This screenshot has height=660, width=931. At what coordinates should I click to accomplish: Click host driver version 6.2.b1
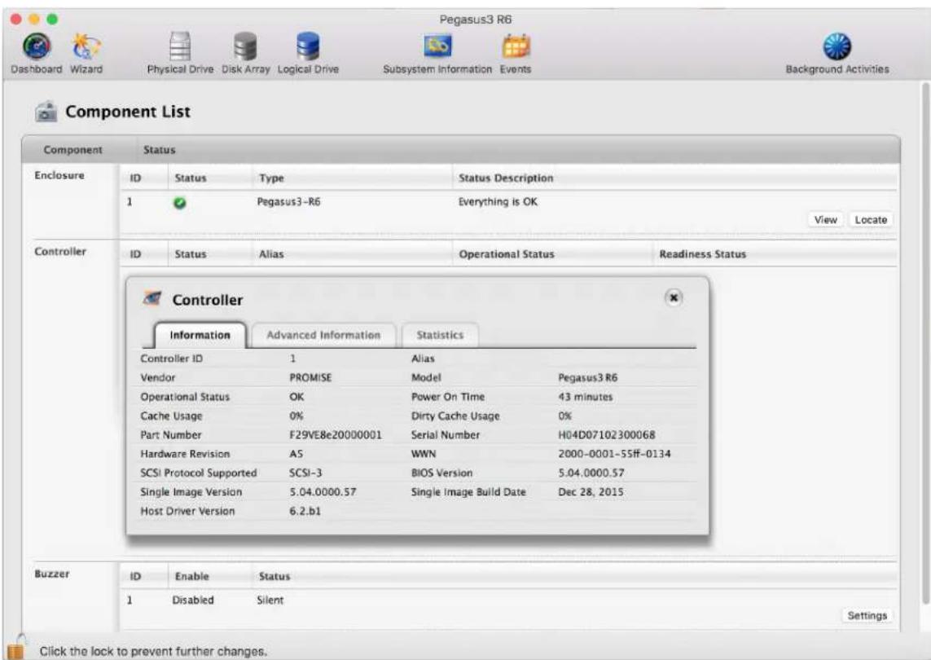pyautogui.click(x=305, y=511)
